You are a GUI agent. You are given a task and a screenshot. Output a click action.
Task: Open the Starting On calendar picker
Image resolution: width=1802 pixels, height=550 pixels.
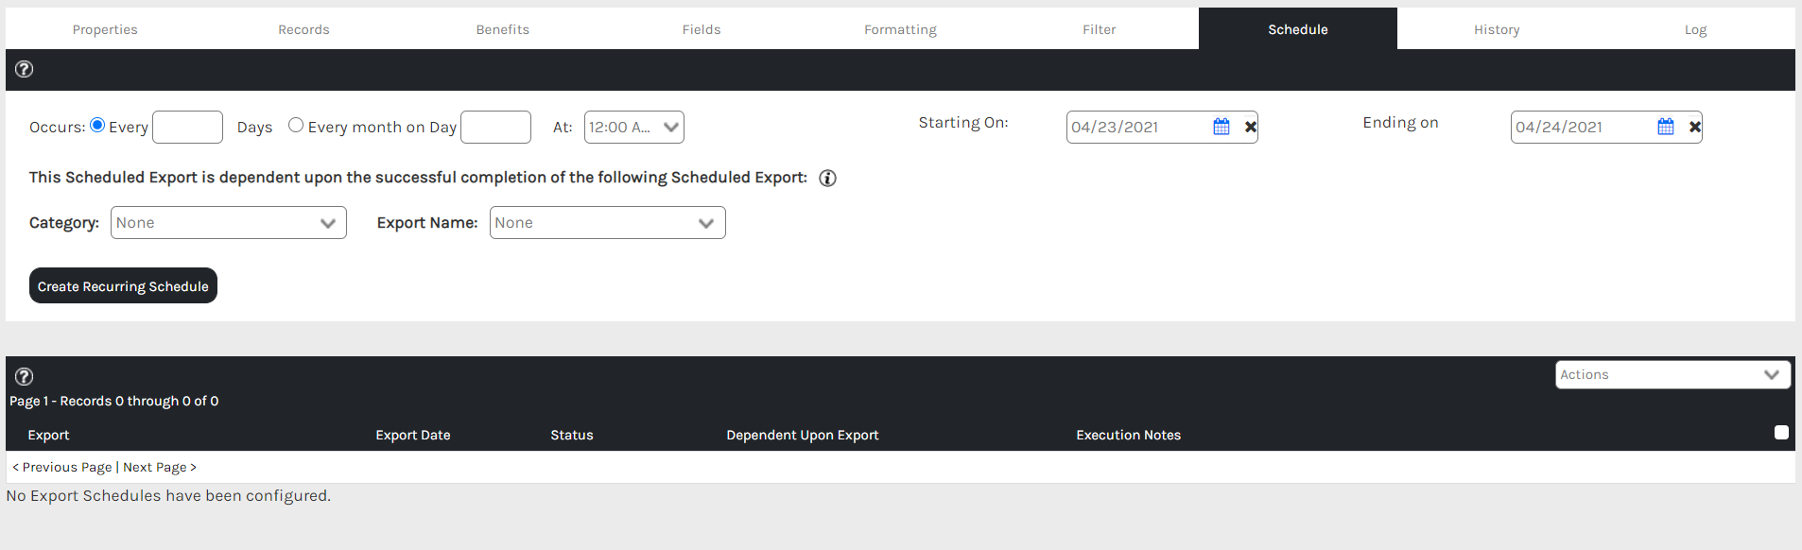(1221, 127)
